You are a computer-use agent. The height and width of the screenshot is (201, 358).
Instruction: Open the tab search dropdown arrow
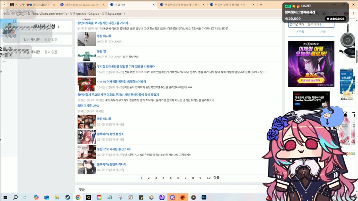pos(4,4)
